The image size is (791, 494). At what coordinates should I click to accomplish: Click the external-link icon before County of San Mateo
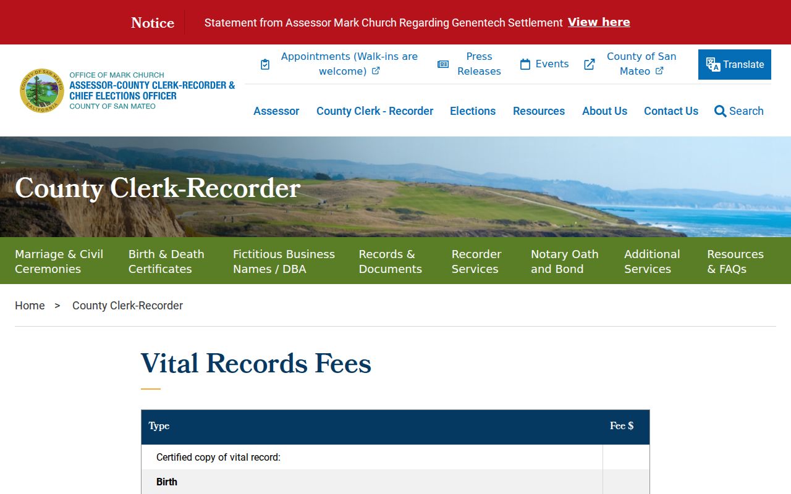590,64
